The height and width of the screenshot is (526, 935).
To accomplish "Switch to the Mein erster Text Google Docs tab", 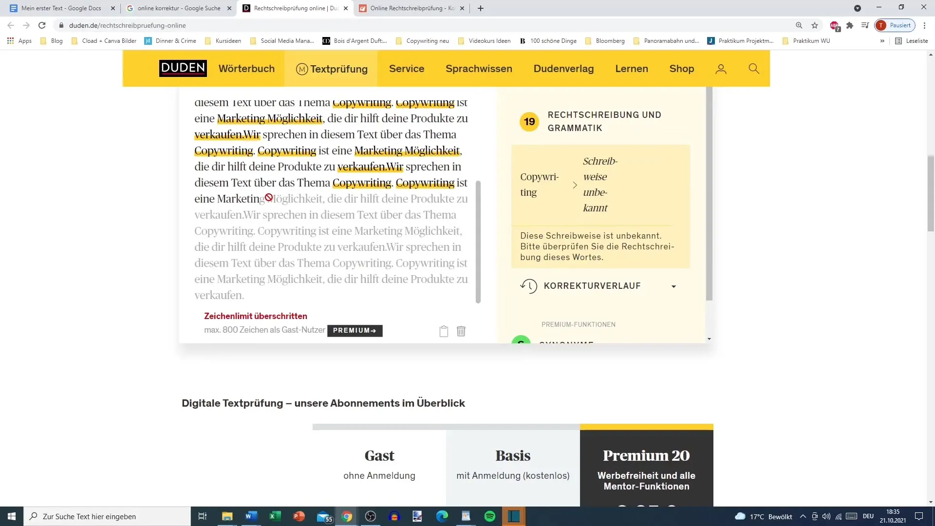I will (61, 8).
